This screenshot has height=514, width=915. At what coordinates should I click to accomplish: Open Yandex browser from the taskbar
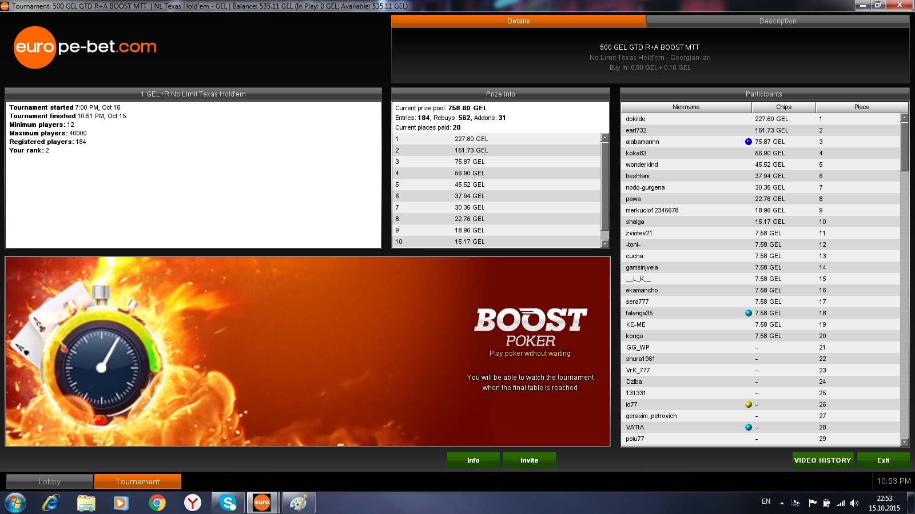[x=192, y=503]
